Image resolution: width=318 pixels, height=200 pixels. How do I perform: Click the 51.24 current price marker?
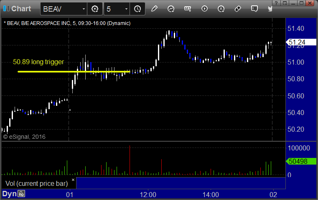coord(301,42)
